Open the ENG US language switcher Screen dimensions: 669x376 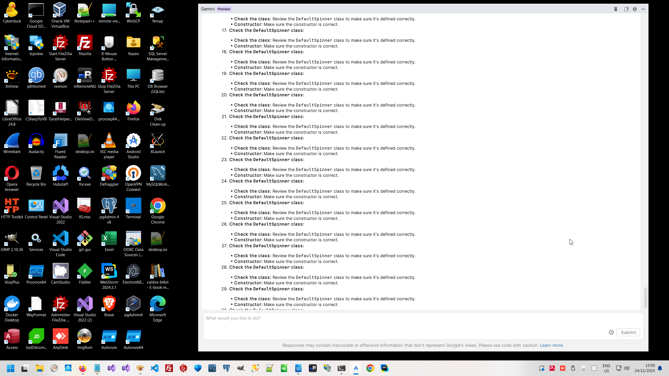pos(606,368)
